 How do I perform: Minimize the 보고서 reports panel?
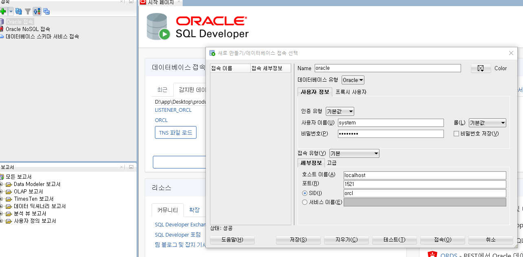131,167
